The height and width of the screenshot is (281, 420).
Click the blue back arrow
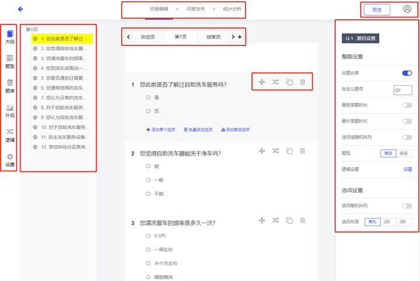20,9
